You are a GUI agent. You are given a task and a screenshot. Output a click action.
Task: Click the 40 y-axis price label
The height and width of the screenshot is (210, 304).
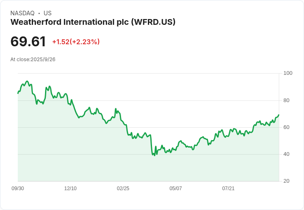click(286, 154)
